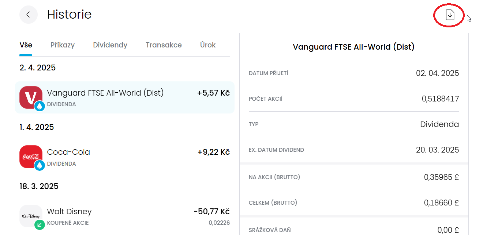This screenshot has height=235, width=483.
Task: Switch to the Vše tab
Action: [x=26, y=45]
